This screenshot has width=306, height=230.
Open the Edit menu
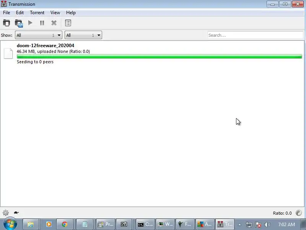point(20,13)
